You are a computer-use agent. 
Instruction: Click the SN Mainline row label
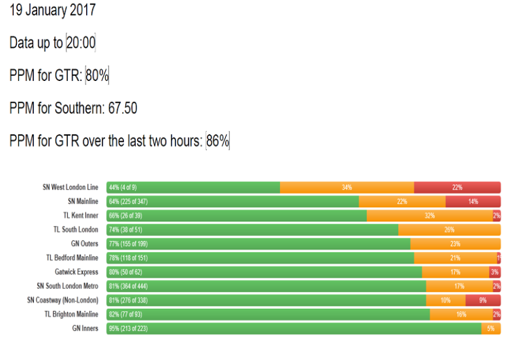coord(83,202)
